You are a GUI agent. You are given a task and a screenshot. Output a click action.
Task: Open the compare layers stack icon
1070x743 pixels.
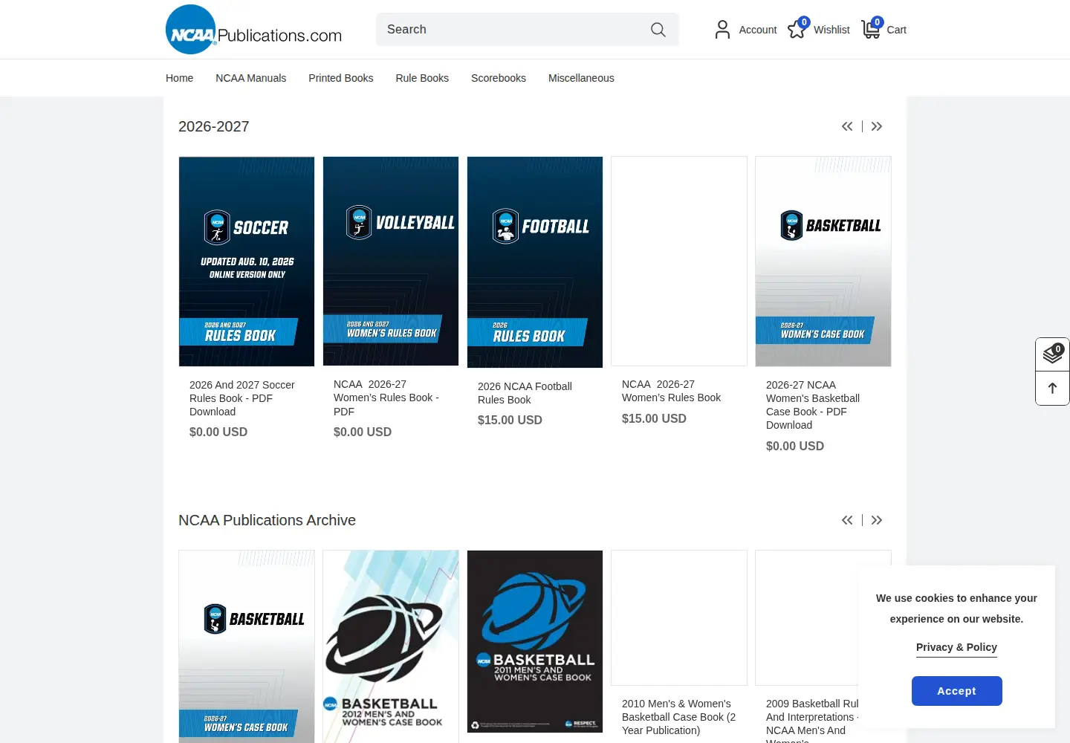pyautogui.click(x=1053, y=354)
